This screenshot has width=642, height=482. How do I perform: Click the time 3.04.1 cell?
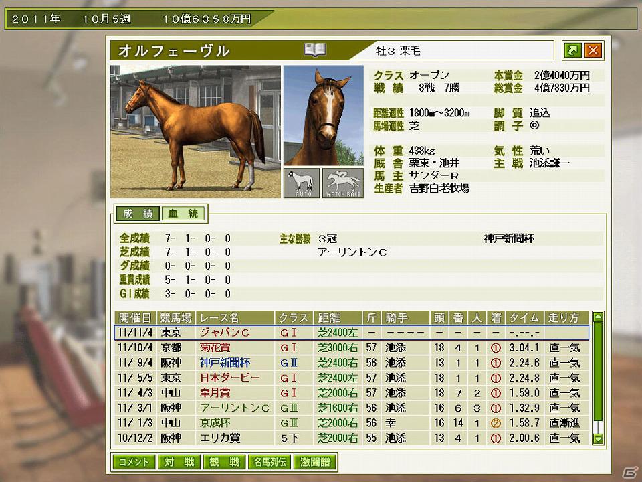point(524,347)
